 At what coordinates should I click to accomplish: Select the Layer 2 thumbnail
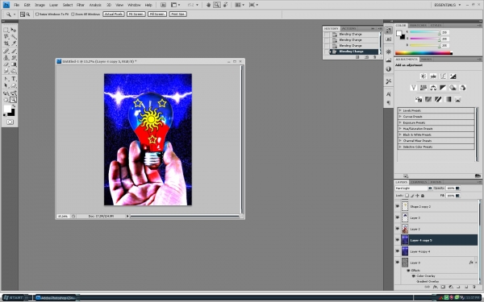point(405,229)
